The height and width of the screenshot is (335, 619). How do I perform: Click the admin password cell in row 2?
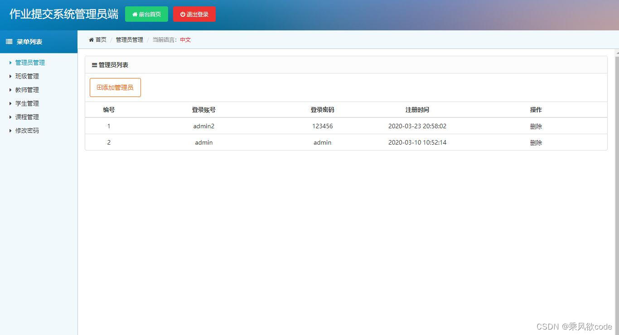tap(323, 142)
